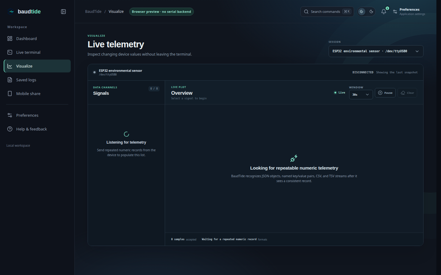Click the Looking for repeatable numeric telemetry heading

[294, 168]
